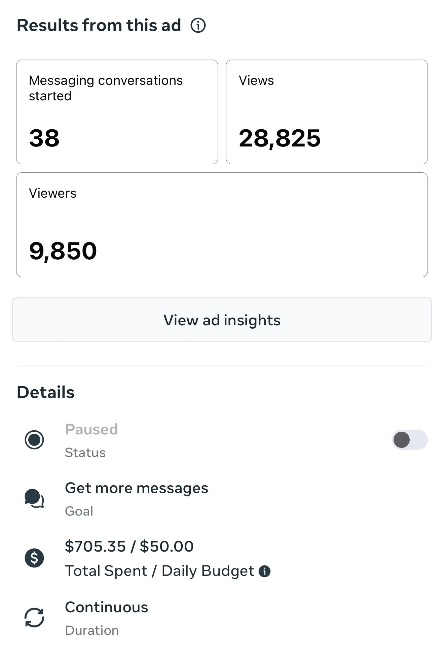Open the info icon beside Results from this ad

(x=198, y=25)
